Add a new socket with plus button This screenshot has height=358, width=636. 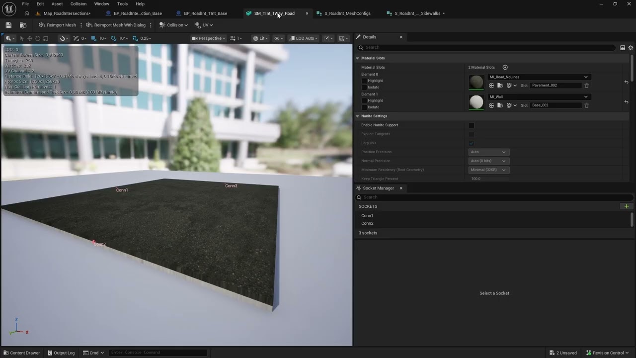627,206
